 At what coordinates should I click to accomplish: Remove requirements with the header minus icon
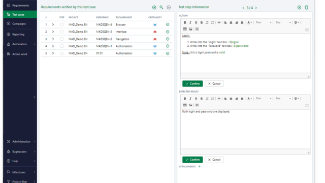(169, 8)
